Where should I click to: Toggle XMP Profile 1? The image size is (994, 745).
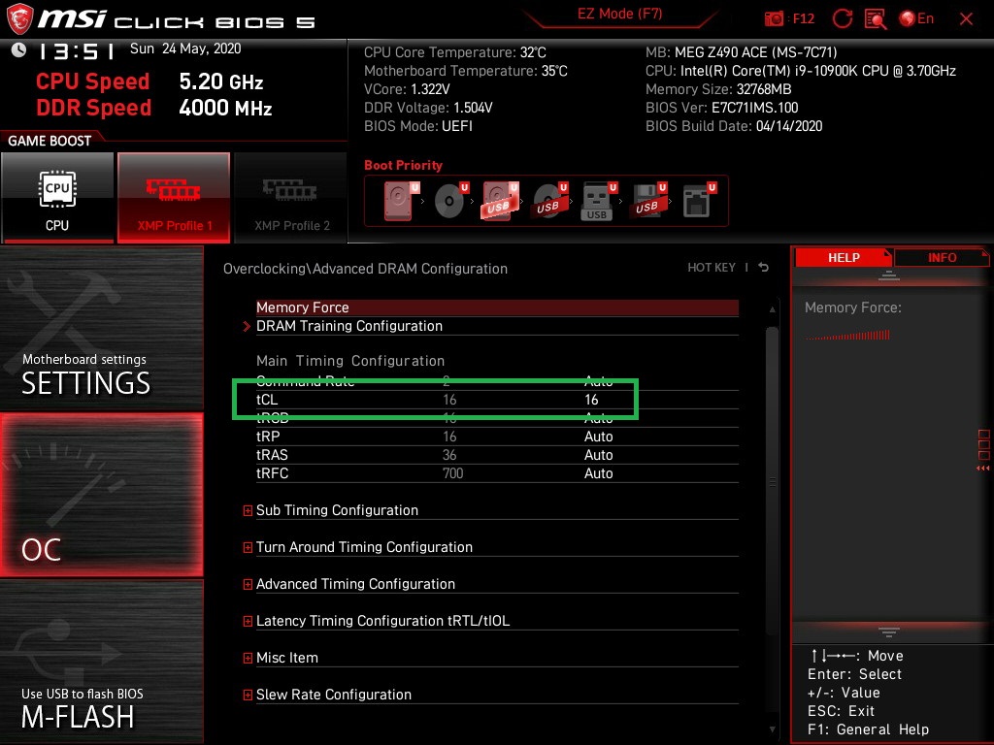click(174, 197)
